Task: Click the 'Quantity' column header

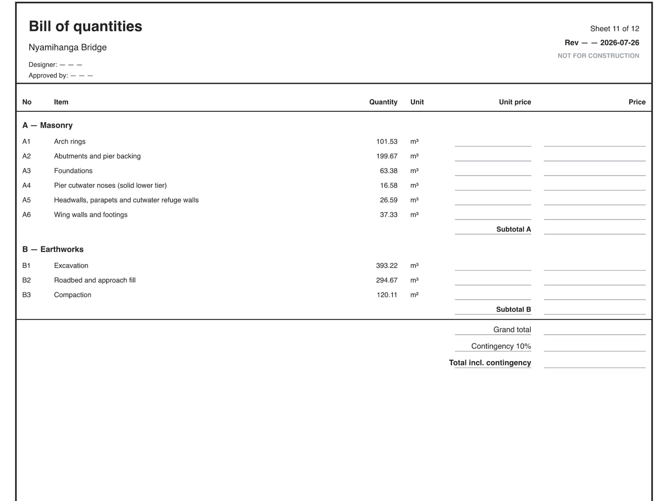Action: (383, 102)
